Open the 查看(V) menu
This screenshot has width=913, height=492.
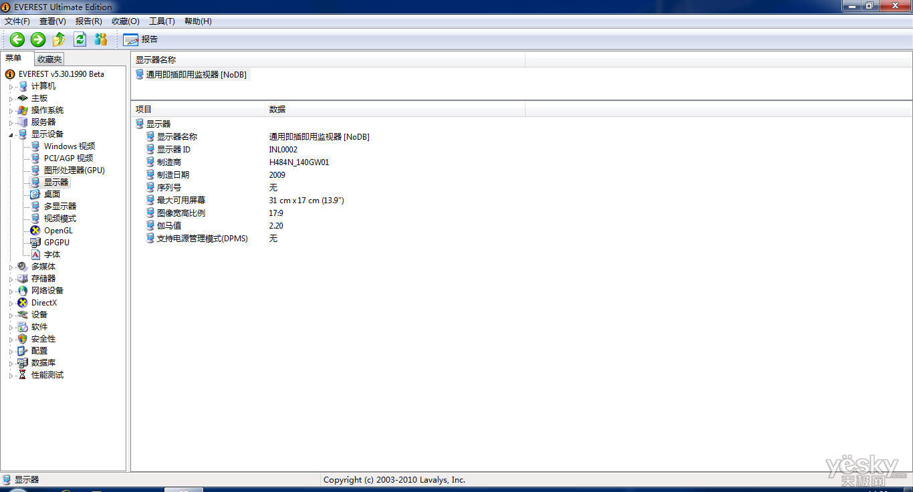tap(52, 21)
